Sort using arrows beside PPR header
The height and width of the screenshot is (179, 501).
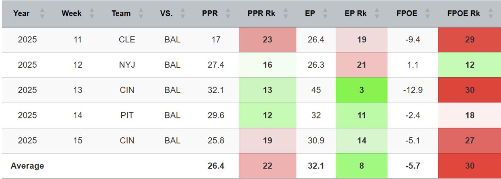point(228,14)
